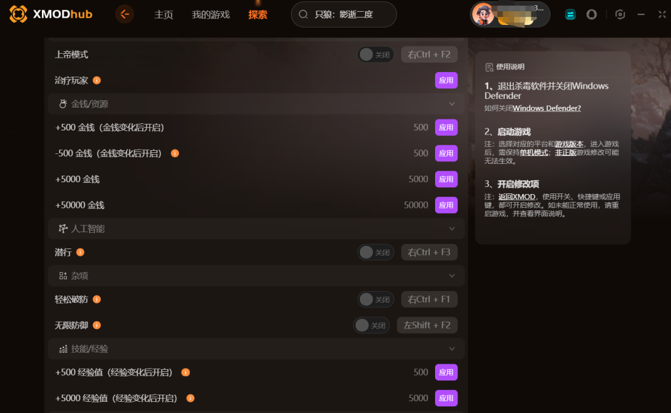The width and height of the screenshot is (671, 413).
Task: Click info icon beside +5000 经验值
Action: (191, 398)
